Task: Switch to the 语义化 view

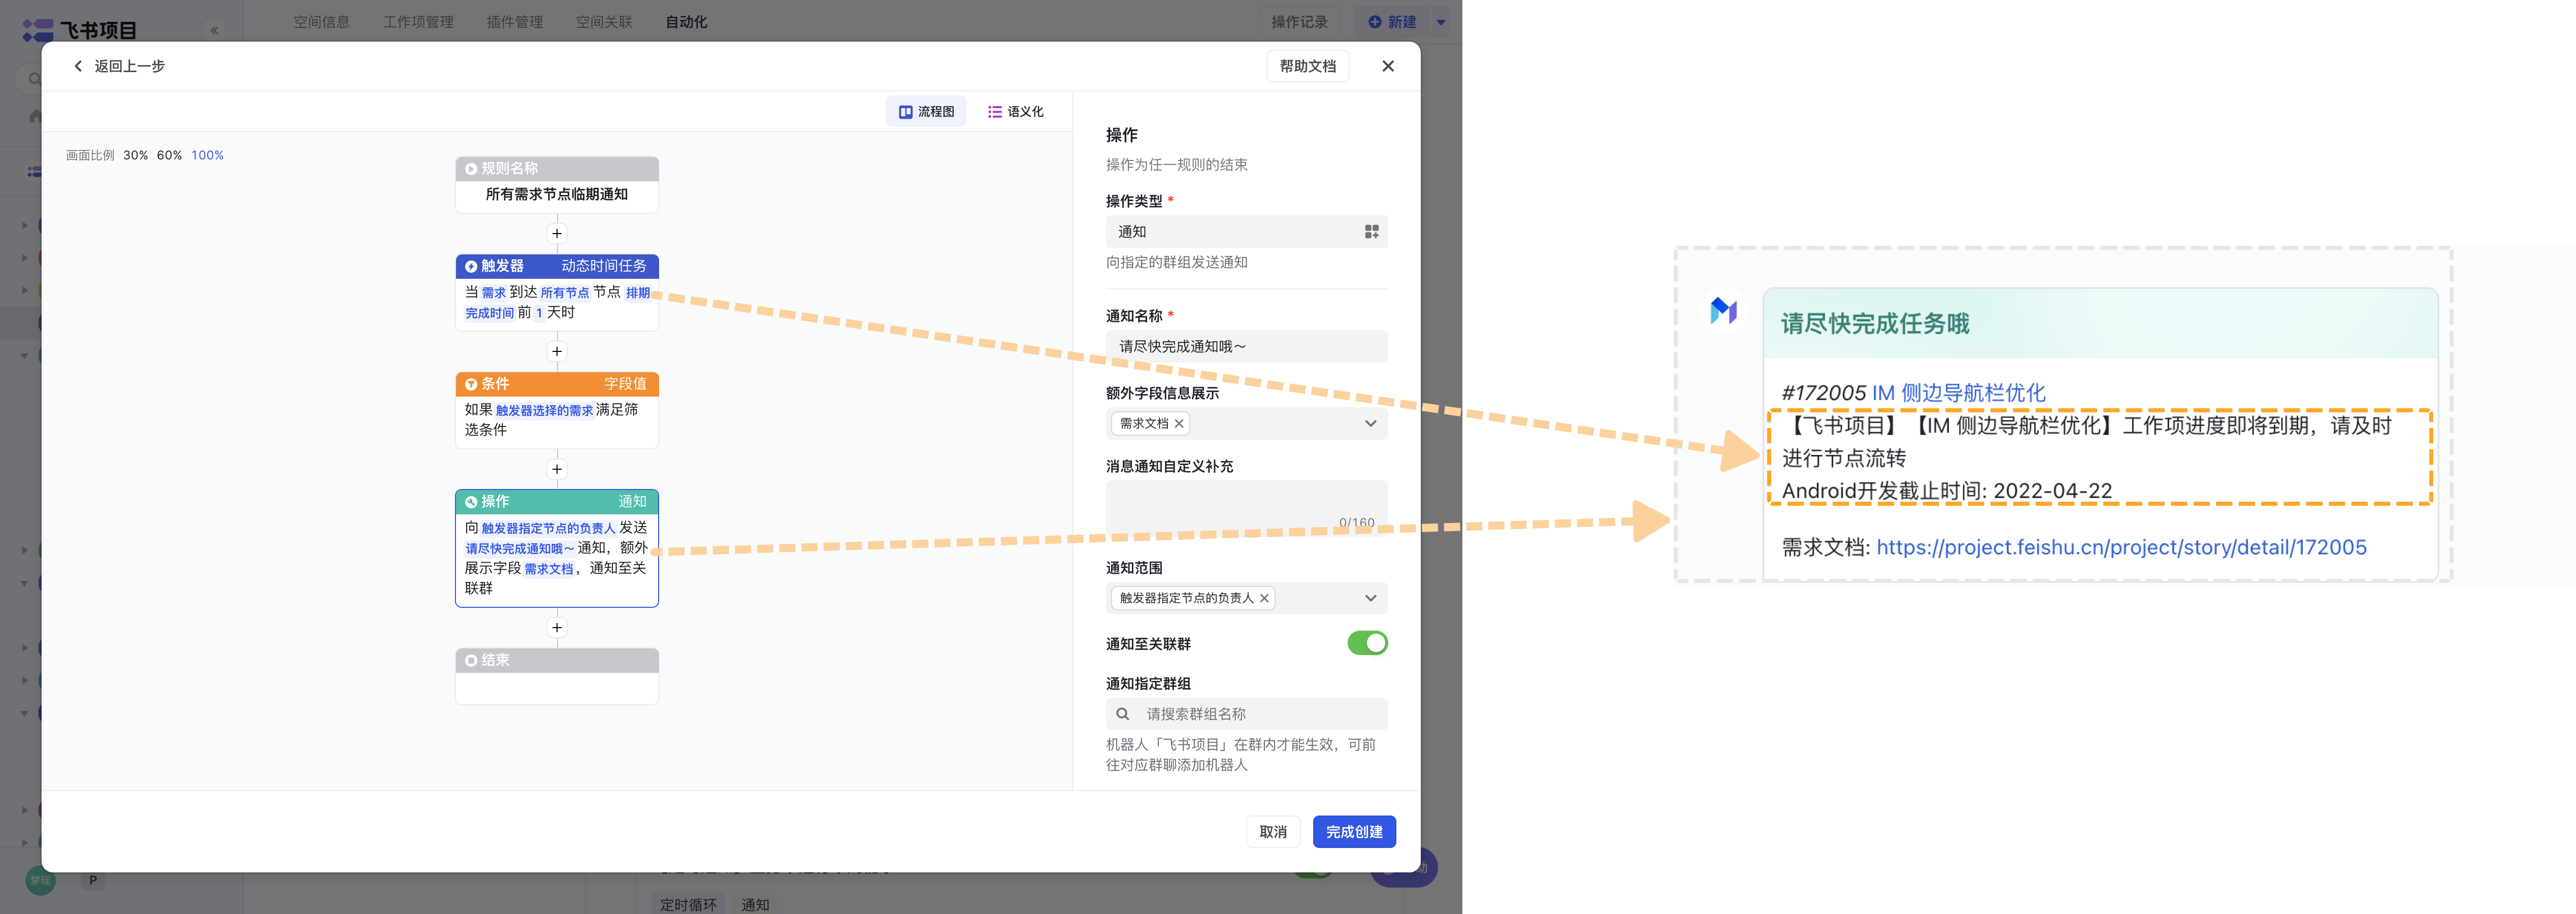Action: point(1015,112)
